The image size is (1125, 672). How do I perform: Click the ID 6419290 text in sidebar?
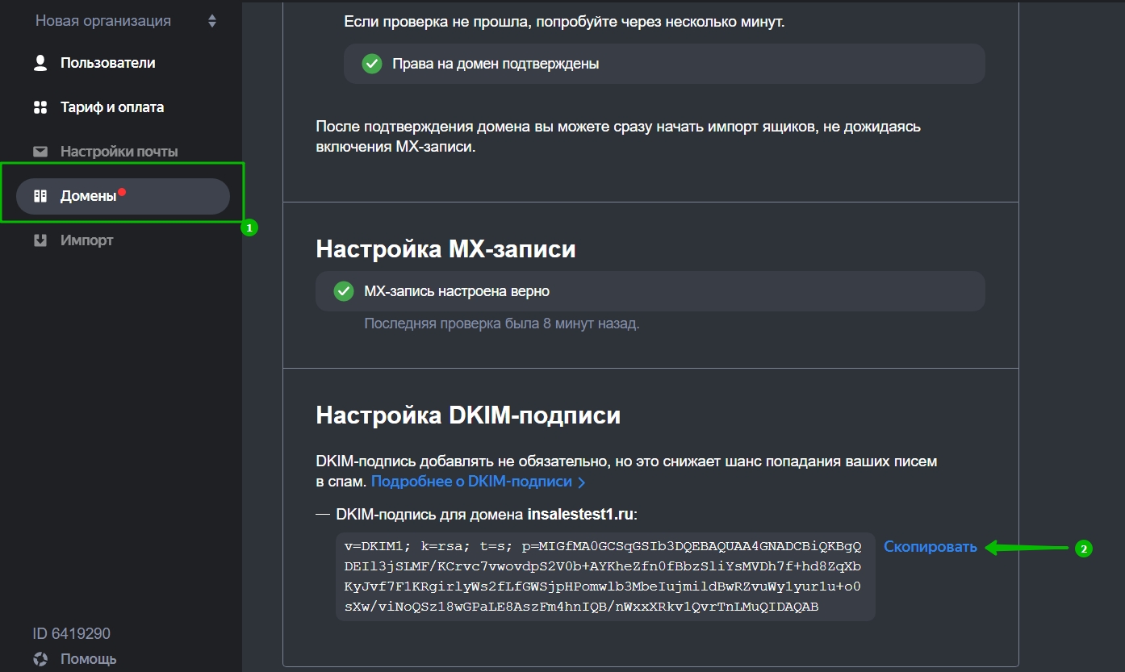pos(71,633)
